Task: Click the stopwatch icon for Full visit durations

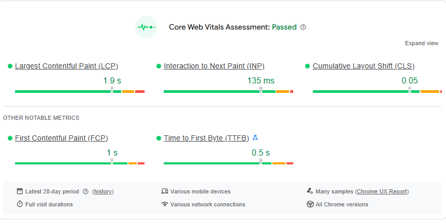Action: 20,204
